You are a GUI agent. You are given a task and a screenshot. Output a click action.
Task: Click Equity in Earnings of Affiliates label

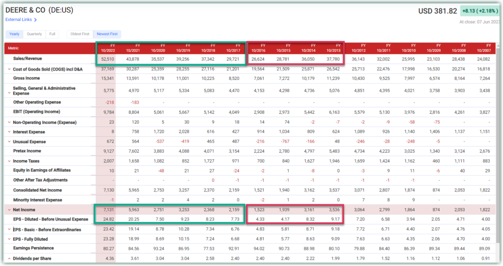pyautogui.click(x=42, y=170)
